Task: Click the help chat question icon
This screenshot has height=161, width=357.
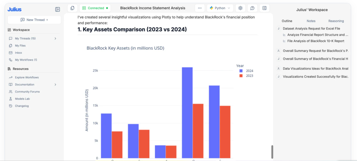Action: coord(252,8)
